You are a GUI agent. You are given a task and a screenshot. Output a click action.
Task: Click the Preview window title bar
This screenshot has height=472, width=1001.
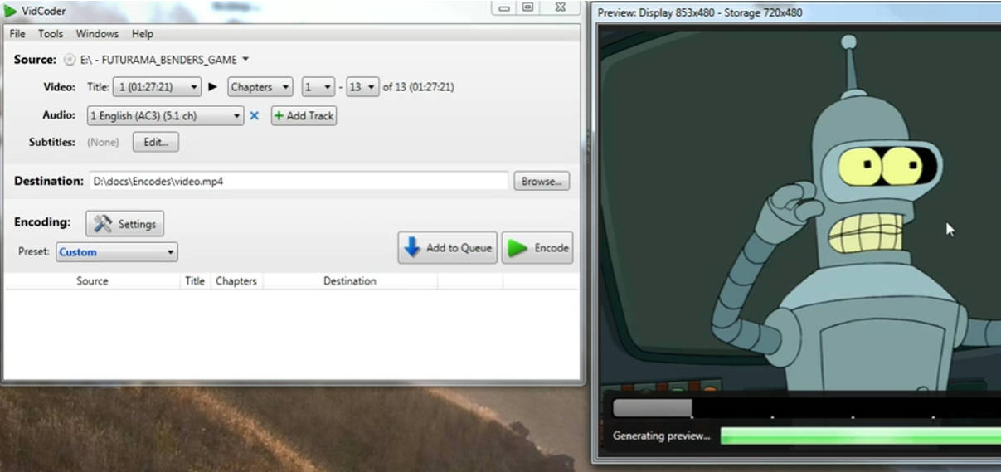point(798,12)
